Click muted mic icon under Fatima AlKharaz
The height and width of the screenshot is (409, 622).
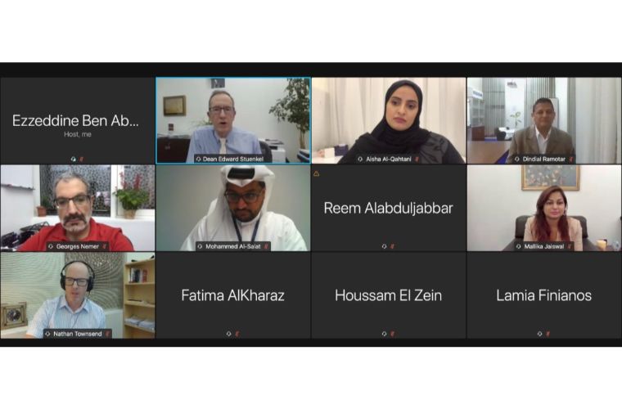(x=237, y=334)
